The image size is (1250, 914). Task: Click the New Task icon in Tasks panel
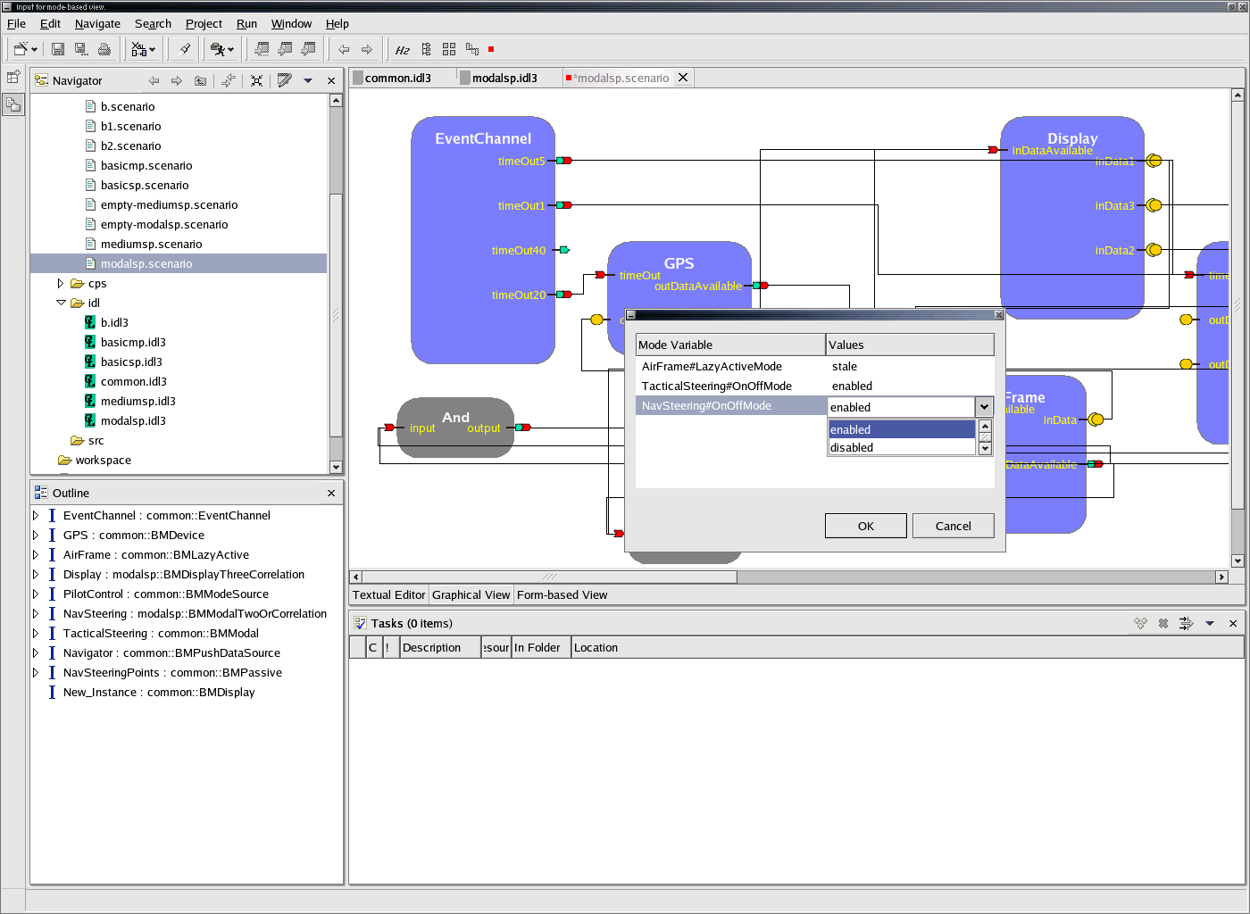point(1140,623)
